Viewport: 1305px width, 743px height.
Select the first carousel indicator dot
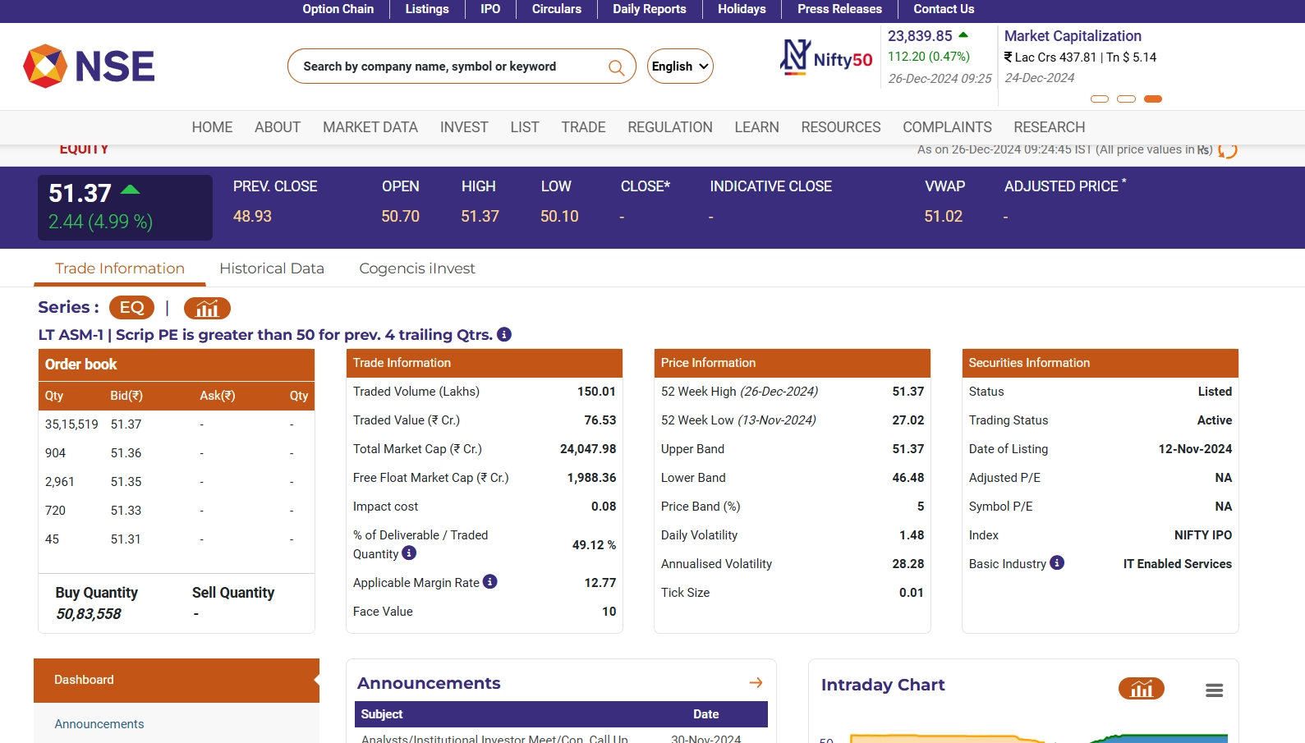tap(1099, 99)
